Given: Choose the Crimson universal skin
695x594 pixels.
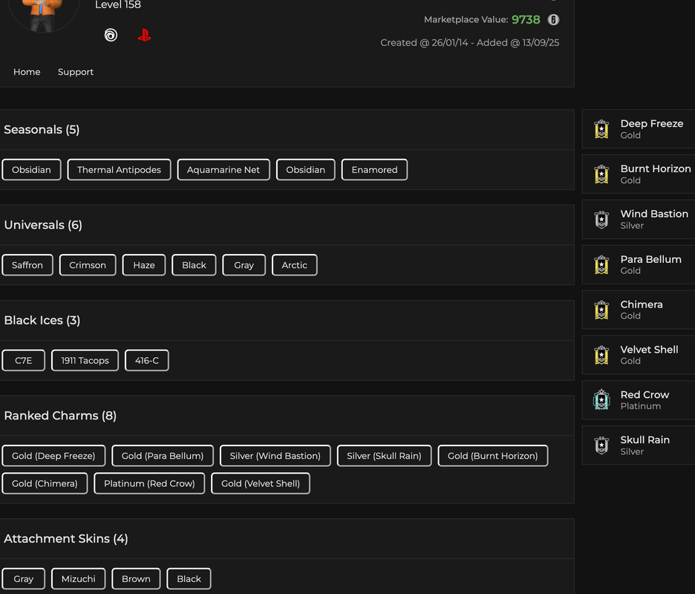Looking at the screenshot, I should pyautogui.click(x=88, y=265).
